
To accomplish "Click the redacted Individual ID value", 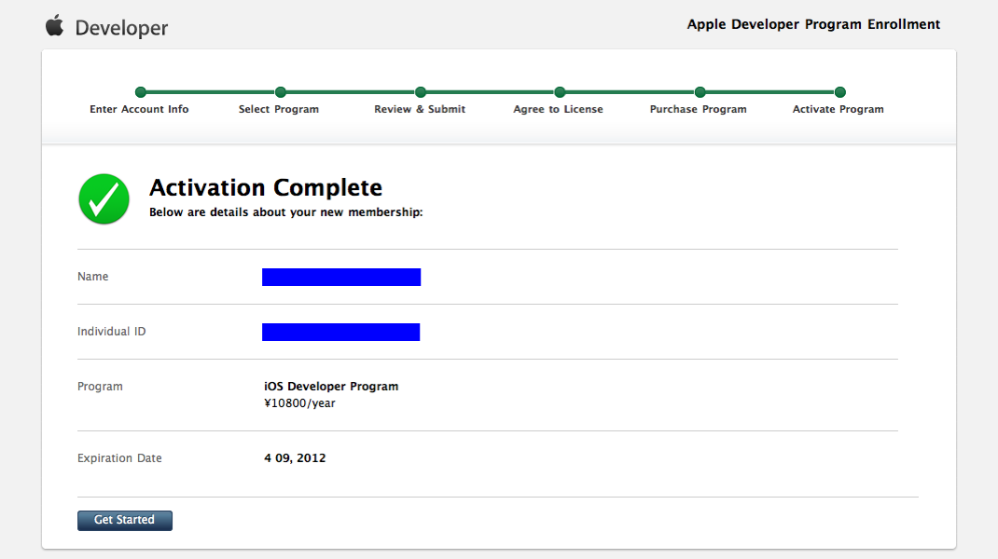I will tap(341, 332).
